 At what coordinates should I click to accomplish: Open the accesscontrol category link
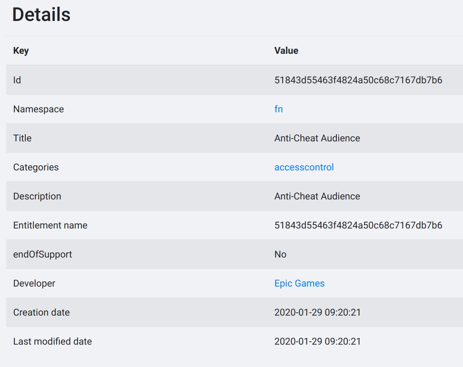pos(304,167)
